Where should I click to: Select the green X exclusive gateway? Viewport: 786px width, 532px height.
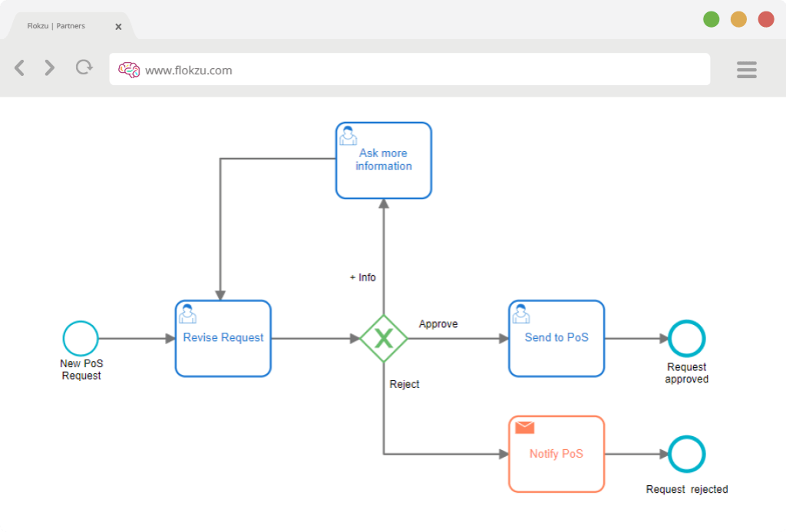[384, 339]
